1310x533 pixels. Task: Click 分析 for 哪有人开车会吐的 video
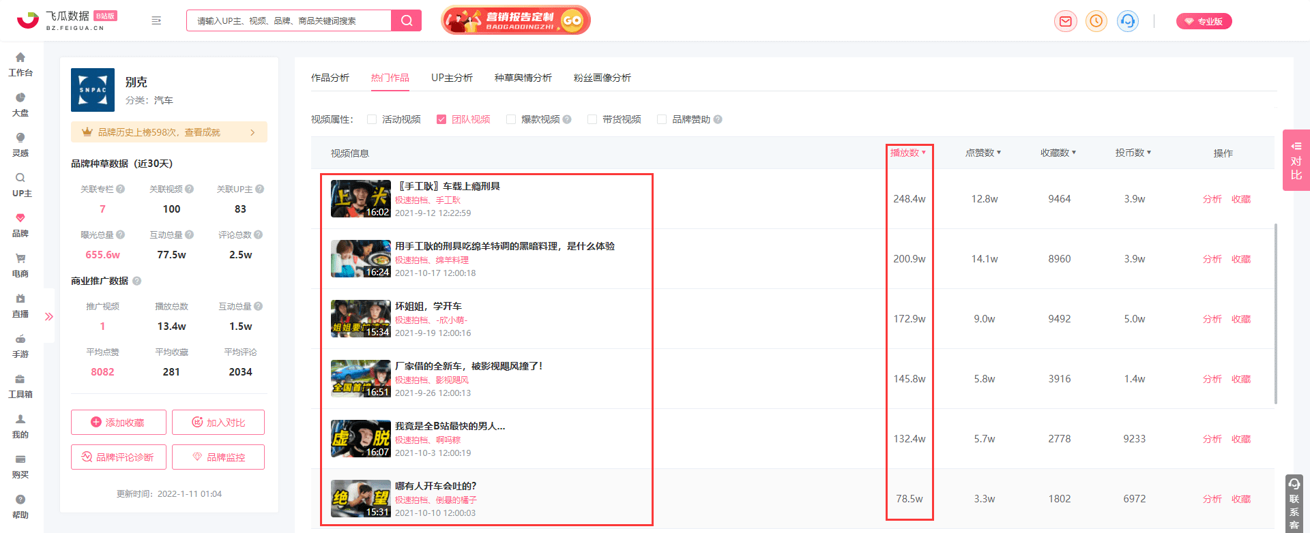tap(1212, 499)
